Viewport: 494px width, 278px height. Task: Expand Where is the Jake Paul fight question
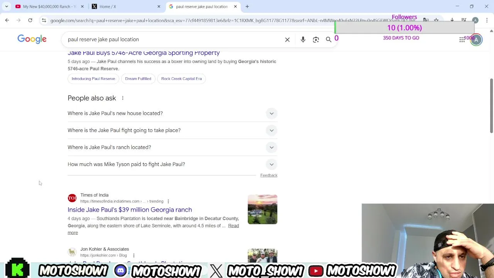[173, 131]
